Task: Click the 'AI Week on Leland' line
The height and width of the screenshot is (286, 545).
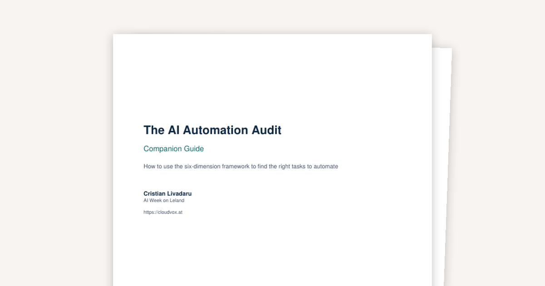Action: [164, 200]
